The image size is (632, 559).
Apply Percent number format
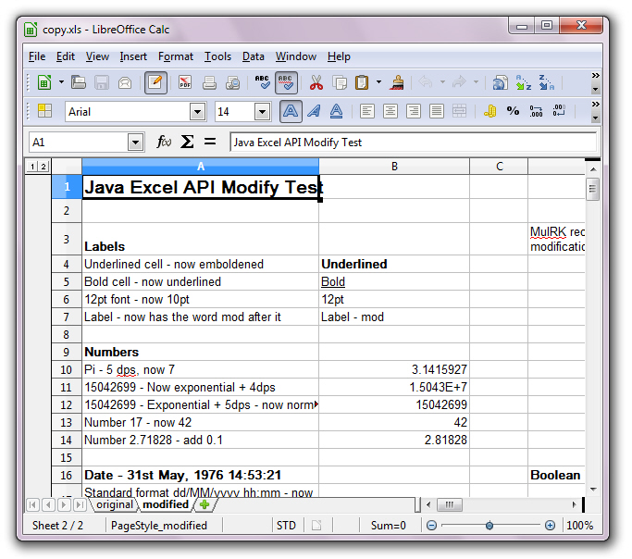(514, 111)
